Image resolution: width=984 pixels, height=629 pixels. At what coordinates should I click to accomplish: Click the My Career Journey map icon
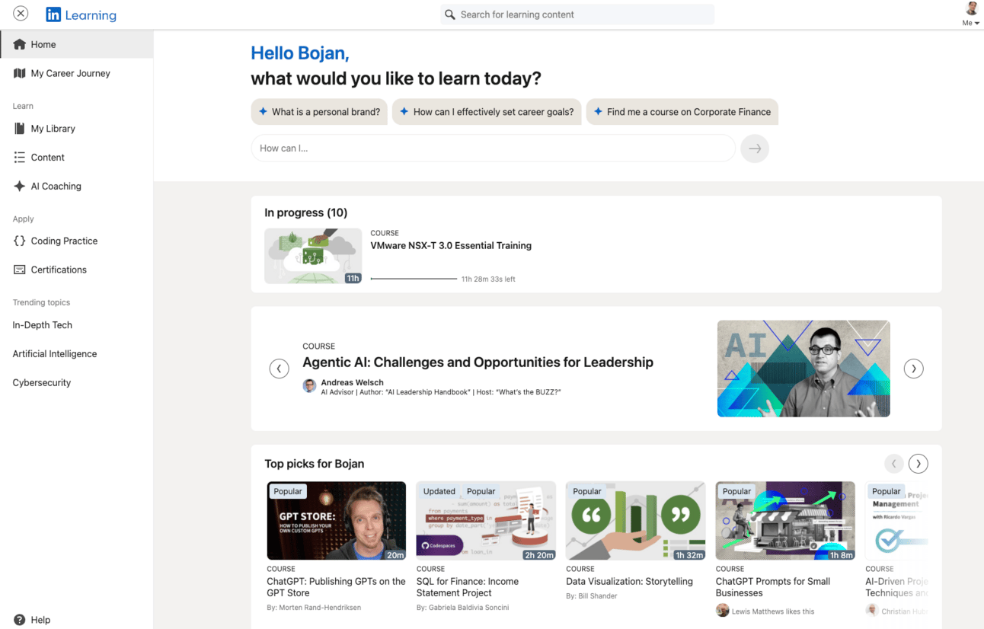pos(20,73)
